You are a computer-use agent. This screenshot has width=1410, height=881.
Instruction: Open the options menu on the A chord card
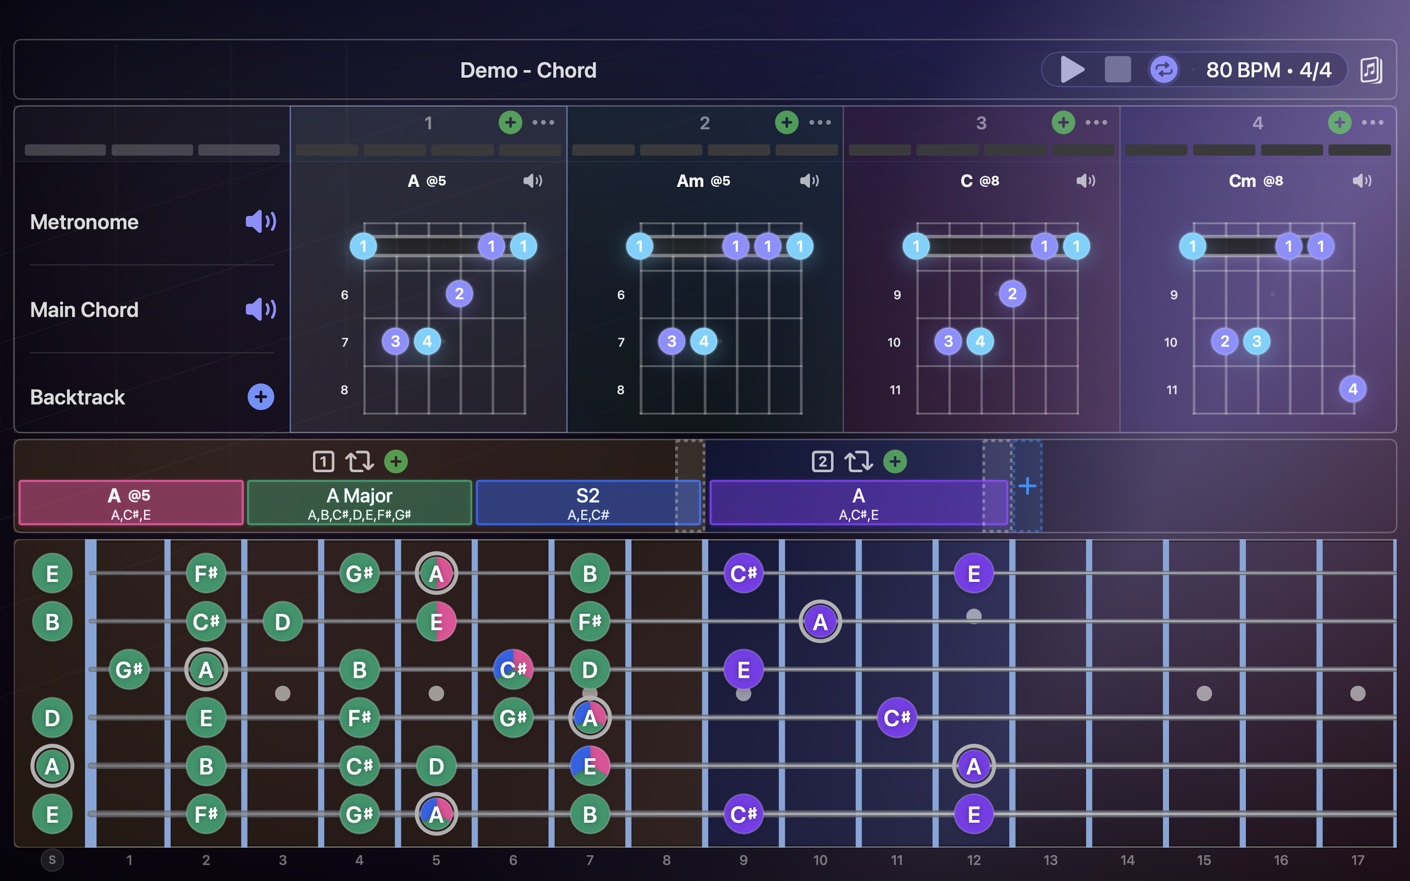(x=544, y=123)
